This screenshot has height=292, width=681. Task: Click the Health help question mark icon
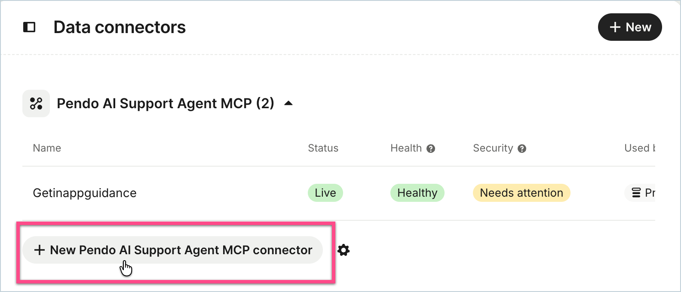point(431,149)
